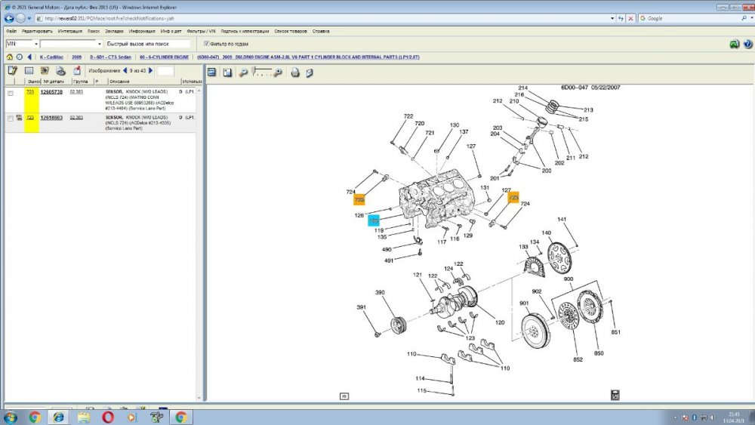The image size is (755, 425).
Task: Open part number 12605738 link
Action: click(x=51, y=91)
